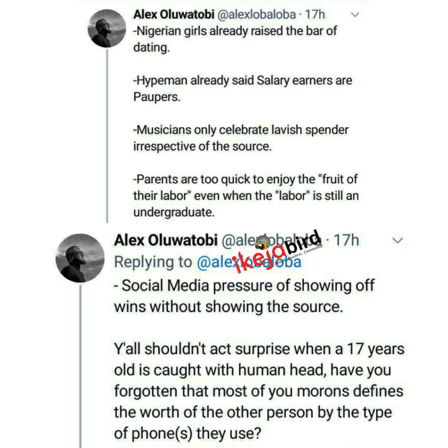Open the second tweet's down-arrow options
The width and height of the screenshot is (448, 448).
397,241
